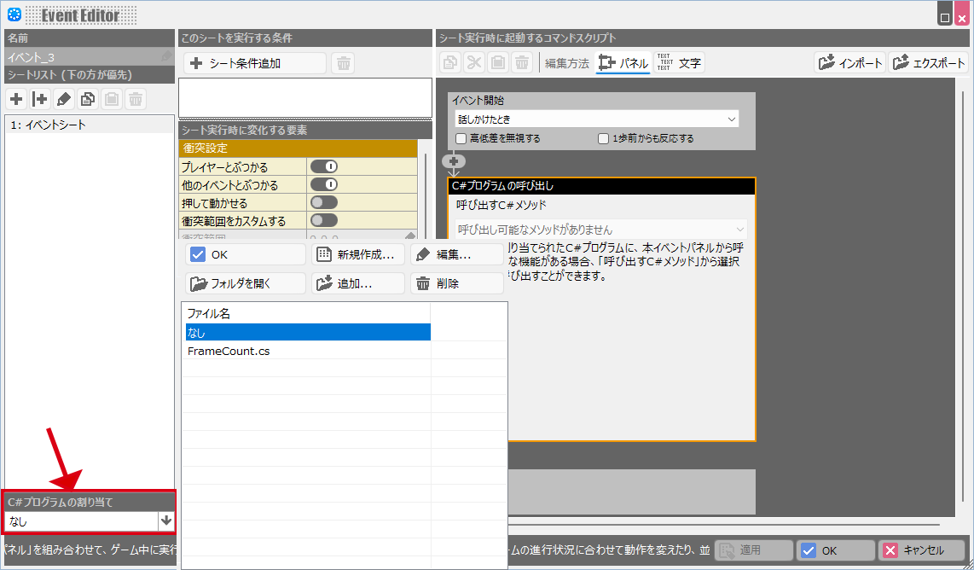Switch to the パネル editing tab
974x570 pixels.
point(623,63)
